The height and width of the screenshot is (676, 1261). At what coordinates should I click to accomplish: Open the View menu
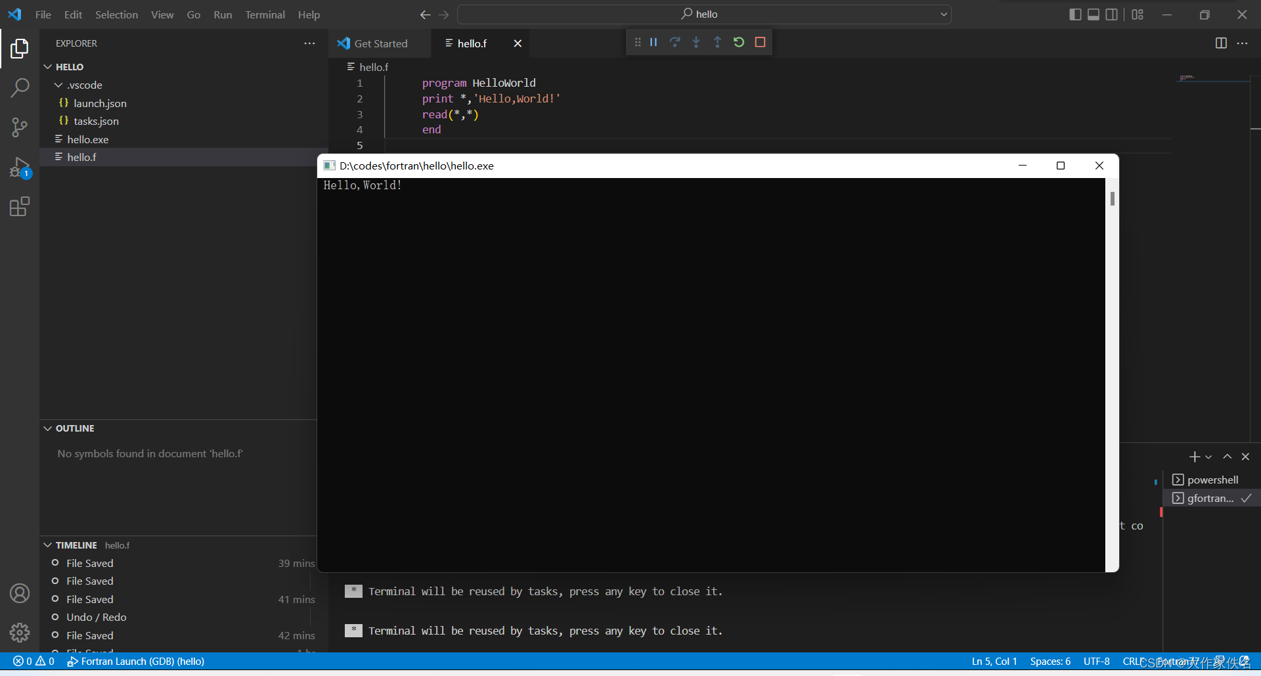coord(162,14)
